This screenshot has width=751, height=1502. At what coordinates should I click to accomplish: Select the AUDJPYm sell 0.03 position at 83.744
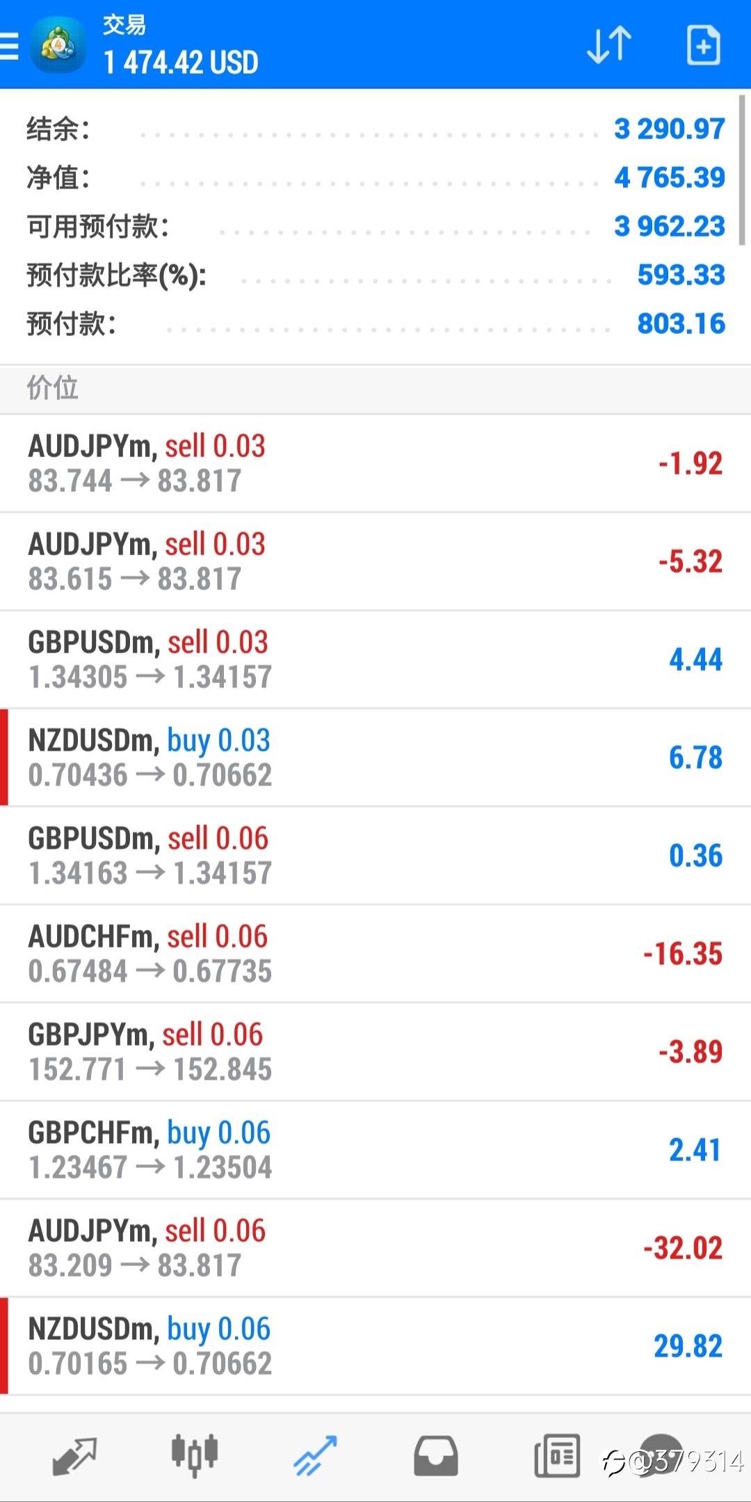[x=375, y=463]
